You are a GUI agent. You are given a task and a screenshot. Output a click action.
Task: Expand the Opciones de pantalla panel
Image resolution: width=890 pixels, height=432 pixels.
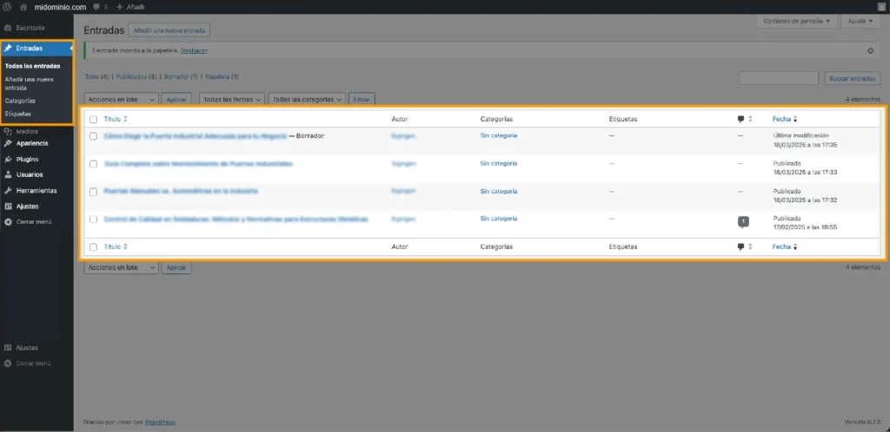(796, 21)
